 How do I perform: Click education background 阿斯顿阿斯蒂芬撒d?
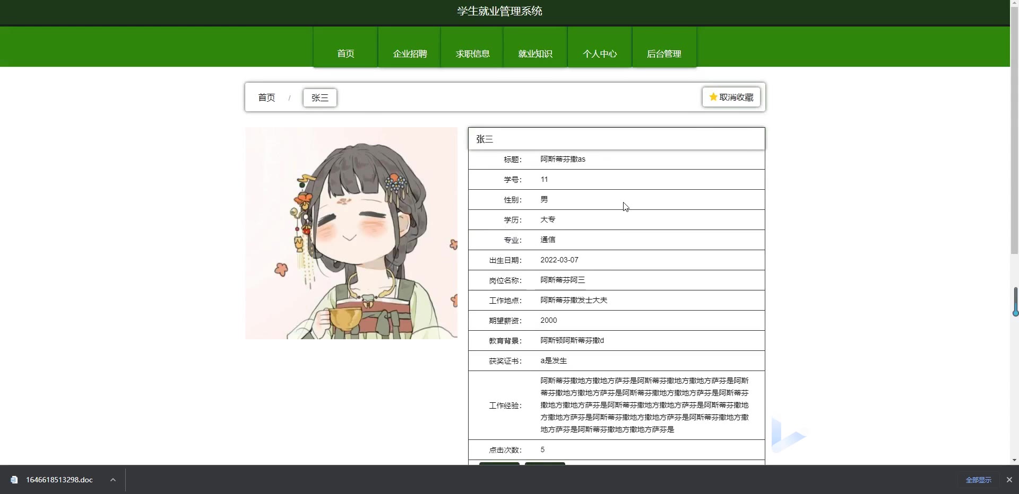point(572,340)
